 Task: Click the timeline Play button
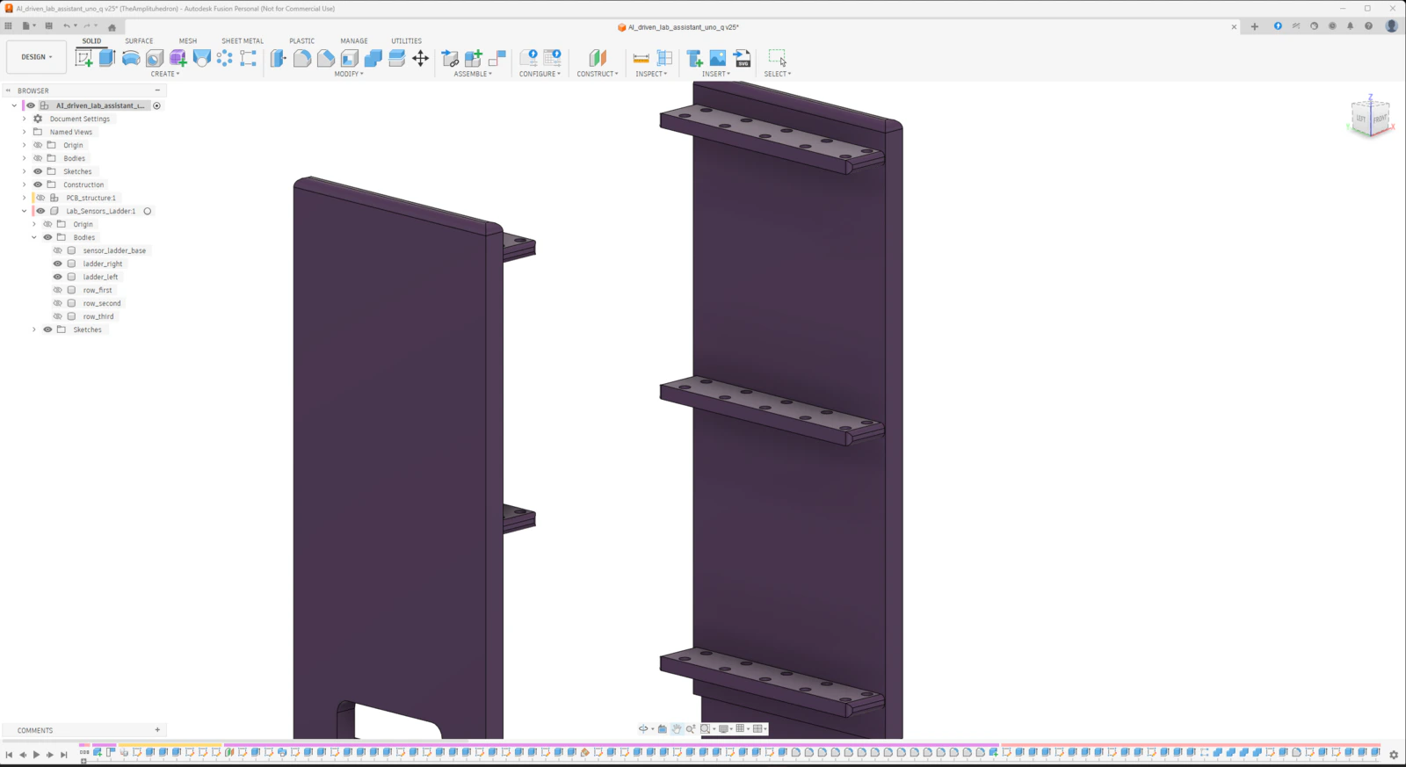click(36, 755)
